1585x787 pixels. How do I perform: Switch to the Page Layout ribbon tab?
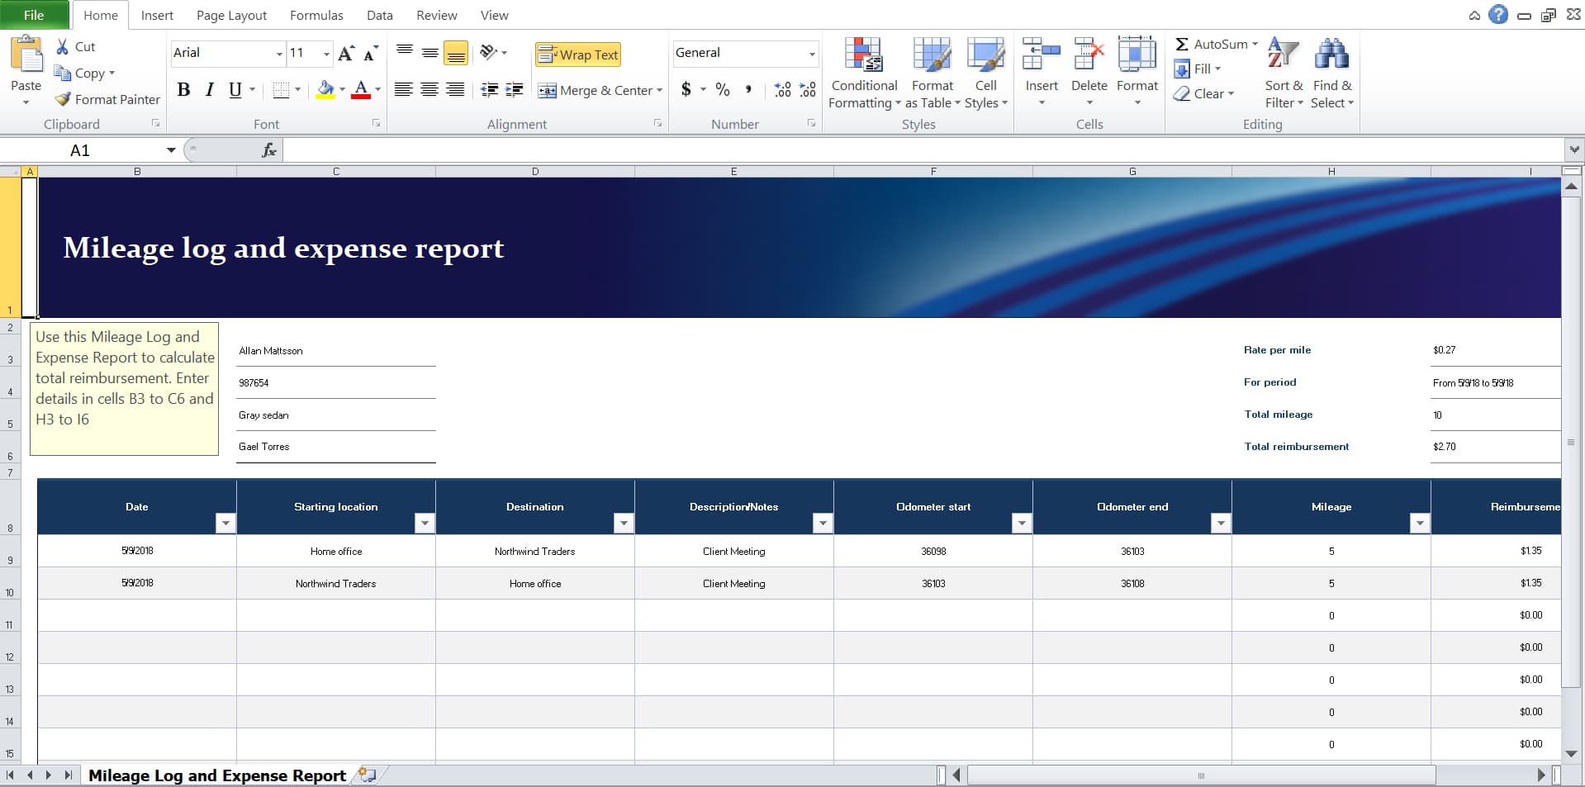(x=230, y=15)
